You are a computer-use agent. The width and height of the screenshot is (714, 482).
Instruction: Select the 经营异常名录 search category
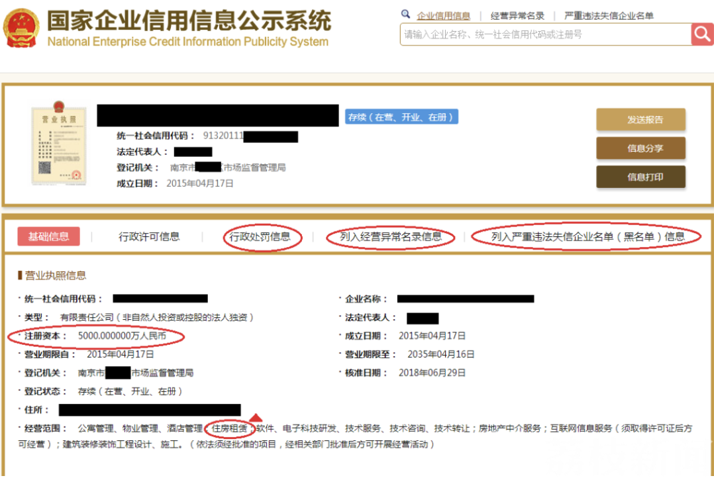pos(517,16)
